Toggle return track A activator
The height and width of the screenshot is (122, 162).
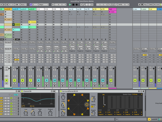click(x=135, y=81)
